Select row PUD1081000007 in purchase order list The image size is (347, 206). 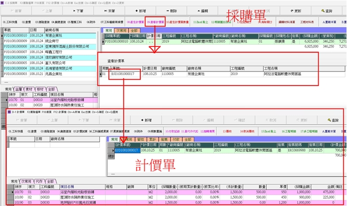click(50, 52)
